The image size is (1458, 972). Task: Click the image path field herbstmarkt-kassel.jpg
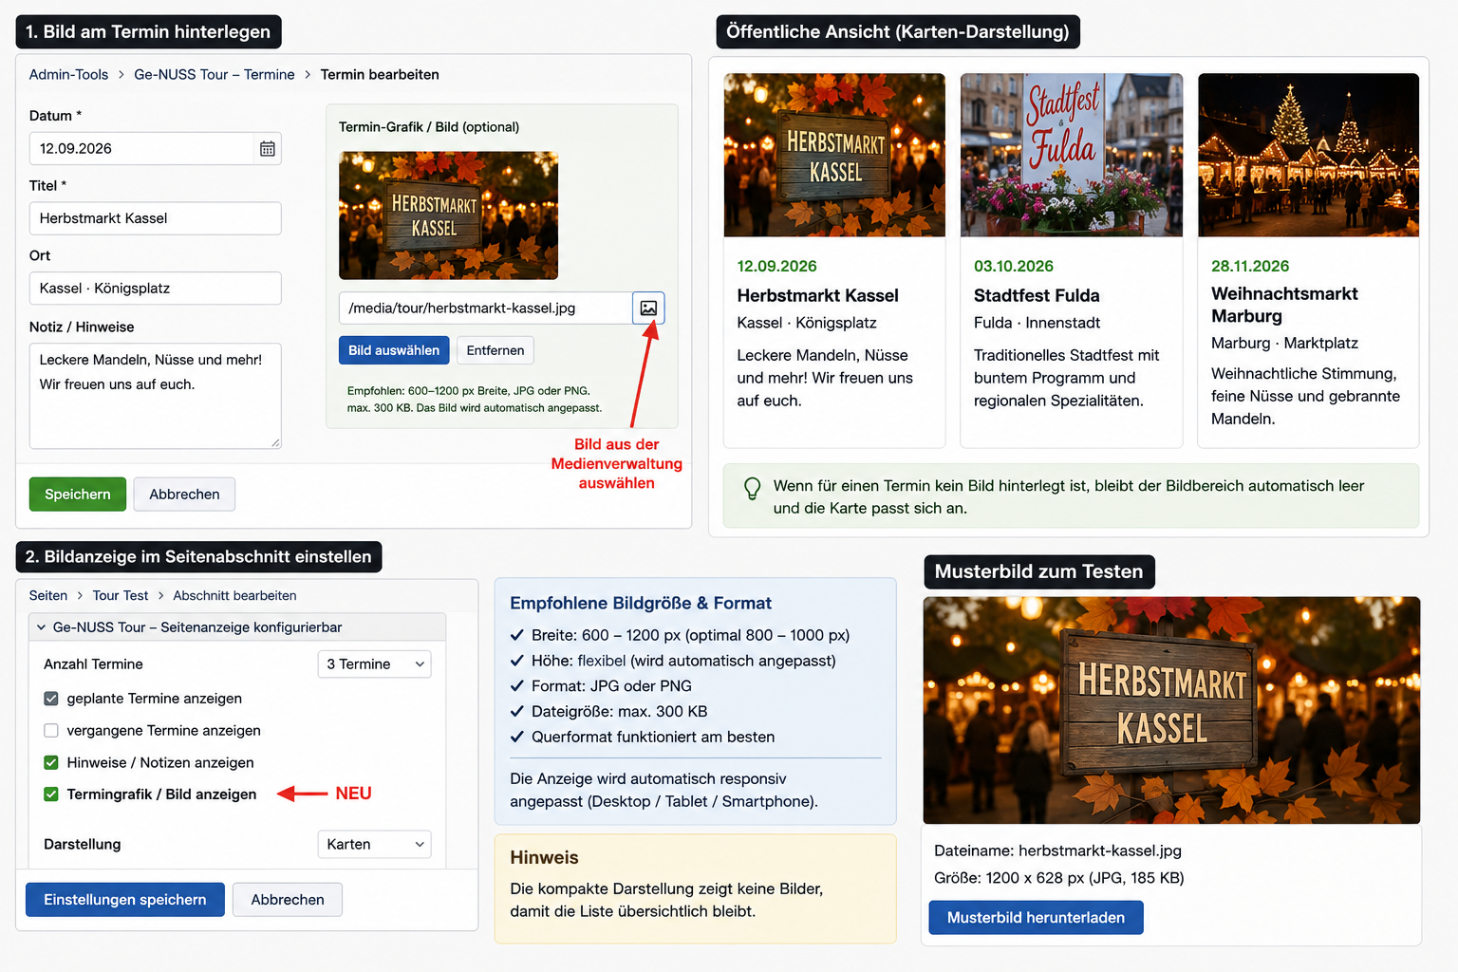pyautogui.click(x=486, y=308)
